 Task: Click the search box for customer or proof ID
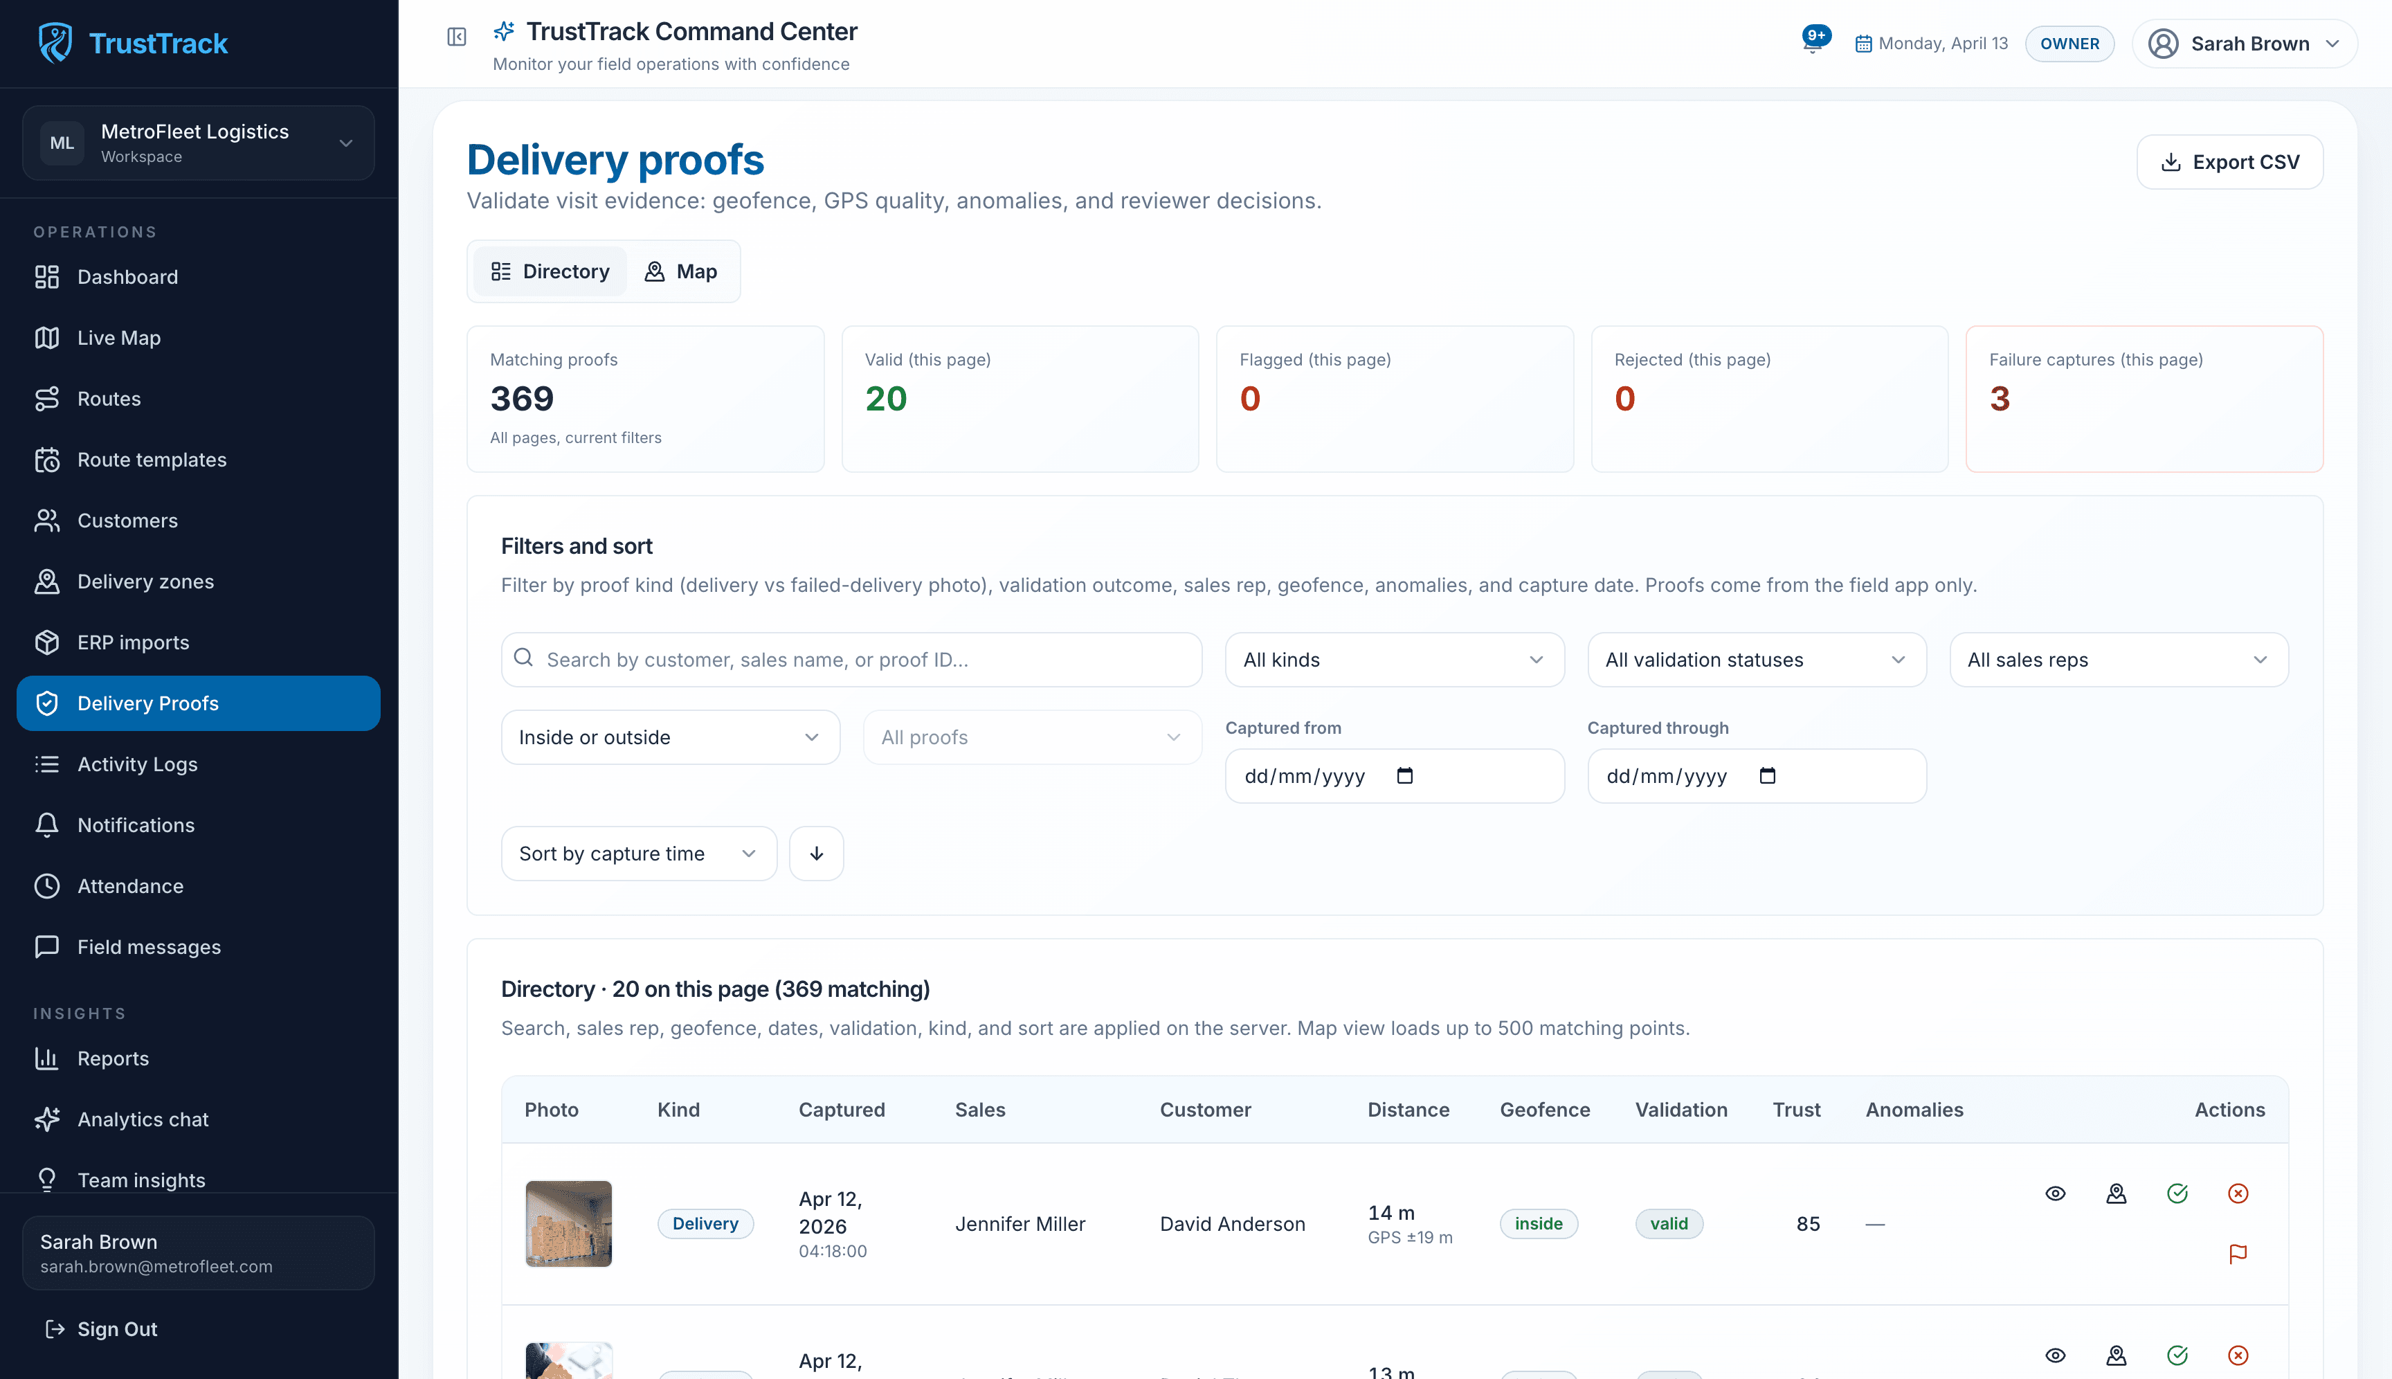click(x=851, y=660)
